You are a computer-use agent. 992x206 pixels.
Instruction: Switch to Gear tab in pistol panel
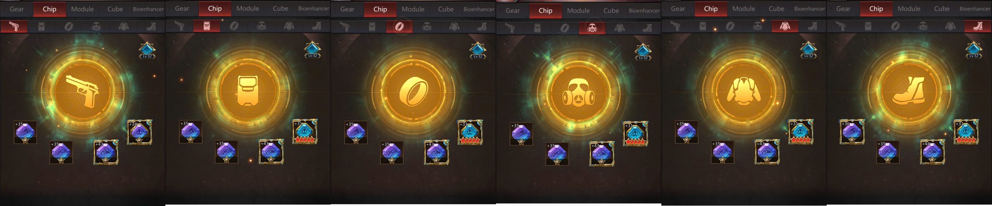[17, 9]
